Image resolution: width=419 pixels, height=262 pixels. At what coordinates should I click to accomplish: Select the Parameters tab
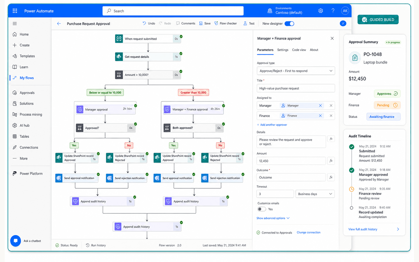(265, 50)
